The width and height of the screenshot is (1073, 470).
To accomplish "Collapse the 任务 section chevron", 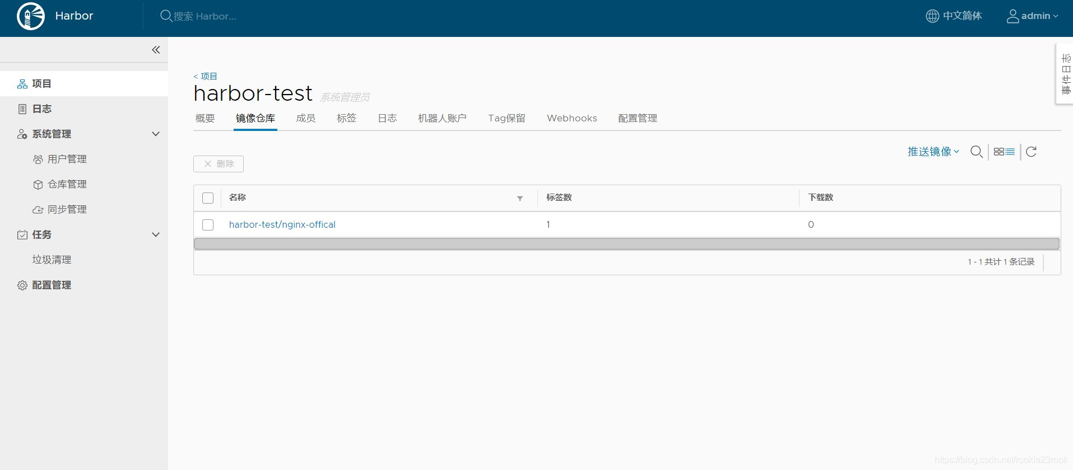I will pos(156,234).
